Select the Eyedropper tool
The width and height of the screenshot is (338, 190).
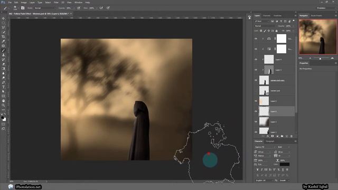[3, 41]
